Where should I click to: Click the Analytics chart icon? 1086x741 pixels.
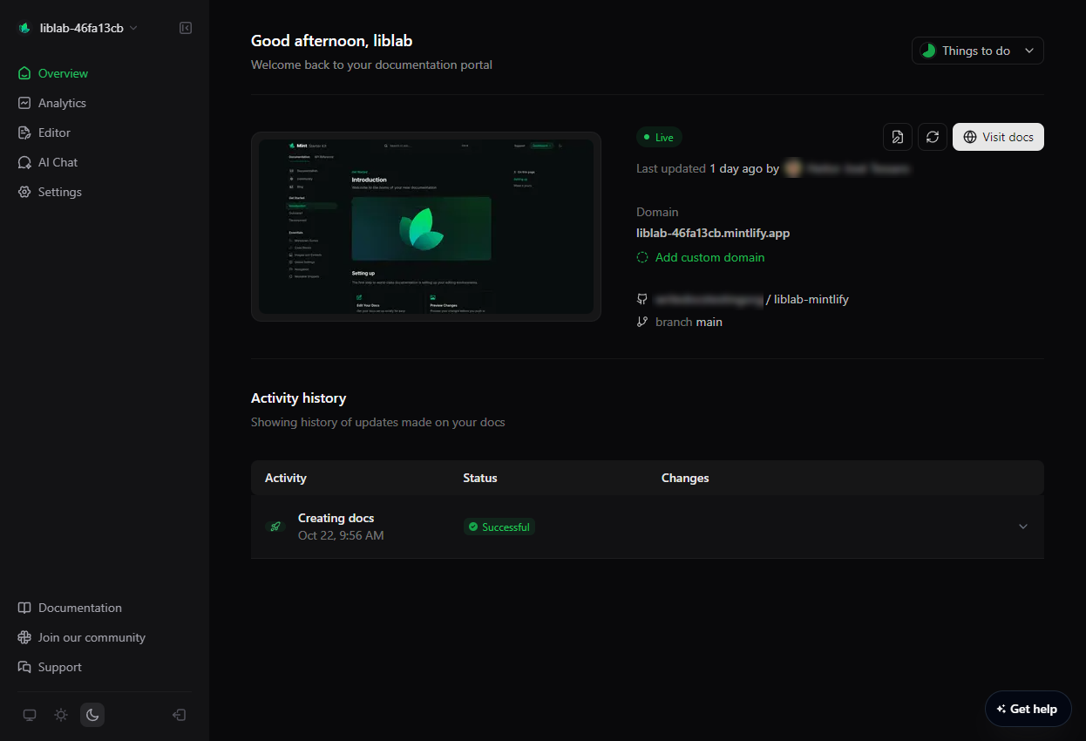point(24,103)
